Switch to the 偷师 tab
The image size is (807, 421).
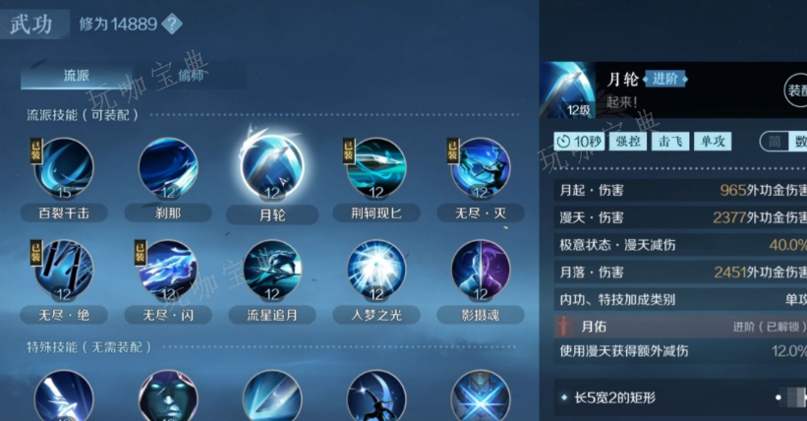click(191, 77)
